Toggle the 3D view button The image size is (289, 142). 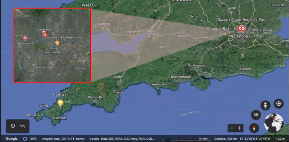click(256, 115)
